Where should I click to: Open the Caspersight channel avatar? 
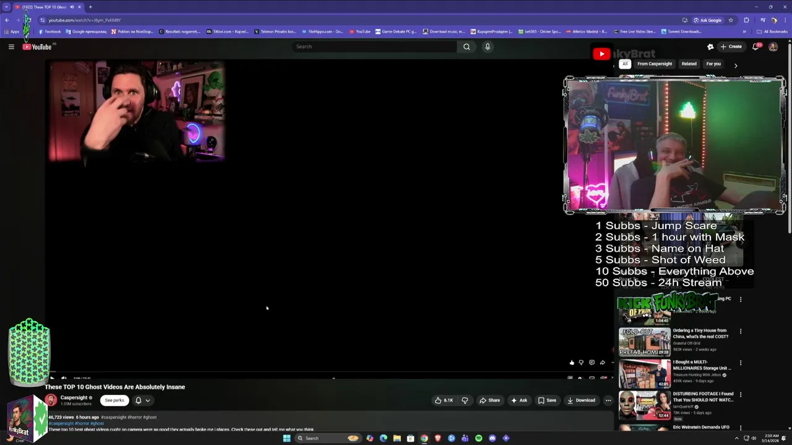pos(51,400)
